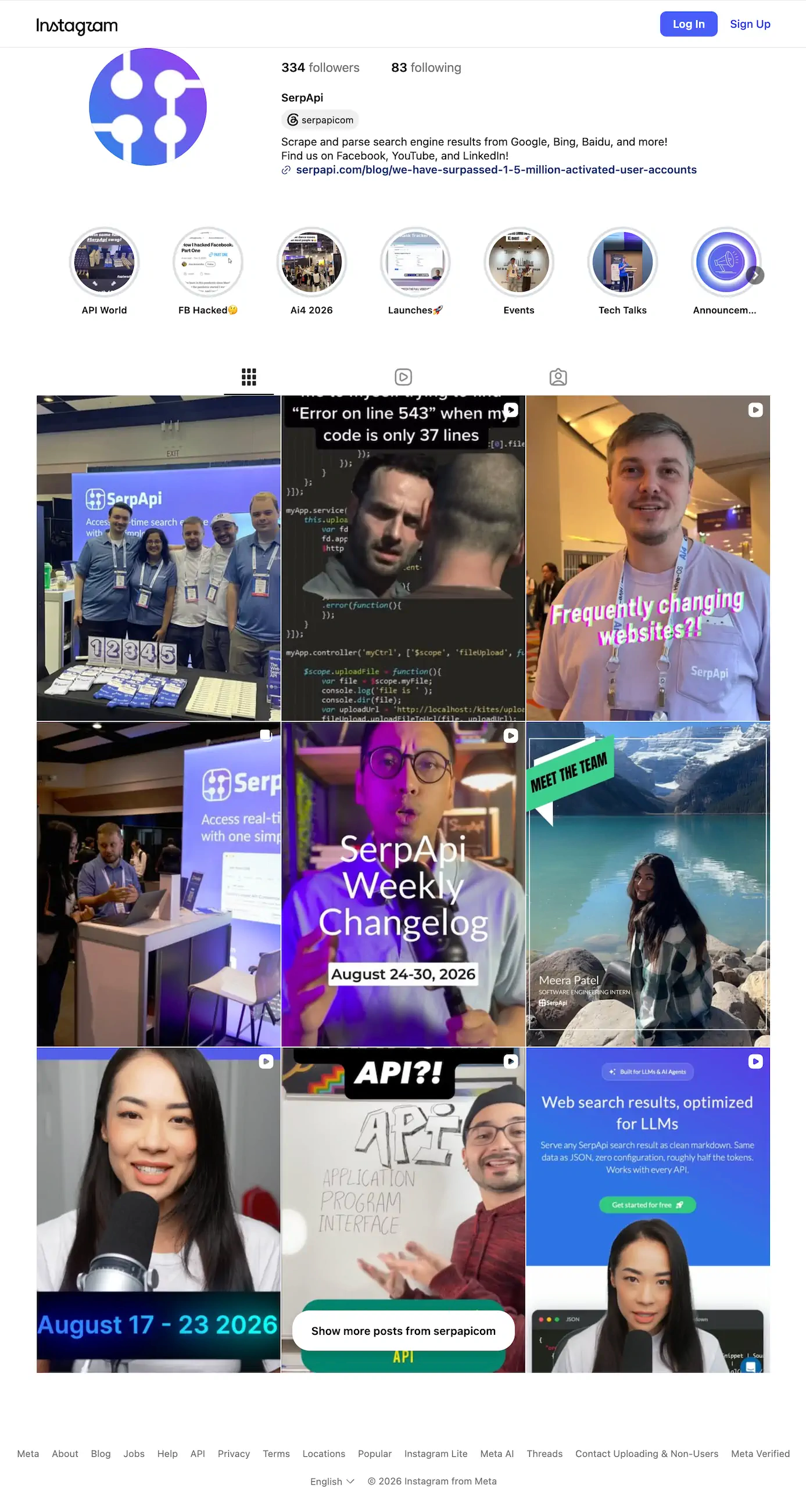This screenshot has height=1505, width=806.
Task: Show more posts from serpapicom
Action: point(403,1330)
